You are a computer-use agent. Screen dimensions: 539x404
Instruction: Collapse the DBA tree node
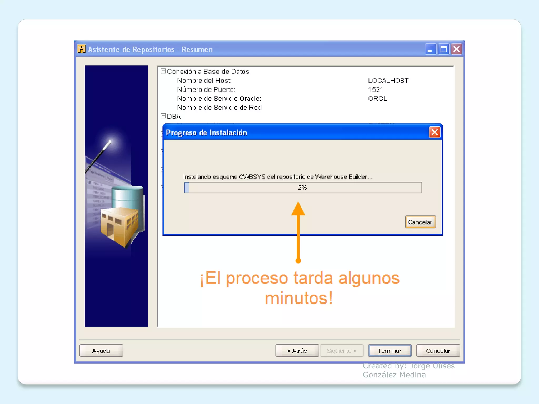(x=163, y=116)
